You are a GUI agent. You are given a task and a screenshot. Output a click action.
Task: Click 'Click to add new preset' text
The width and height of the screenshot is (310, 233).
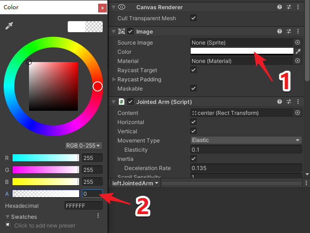[x=45, y=225]
